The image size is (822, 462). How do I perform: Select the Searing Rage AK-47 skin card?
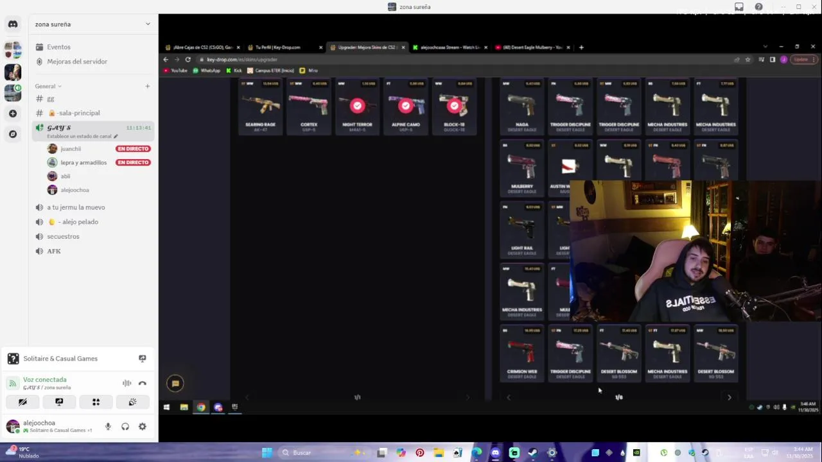(x=260, y=107)
